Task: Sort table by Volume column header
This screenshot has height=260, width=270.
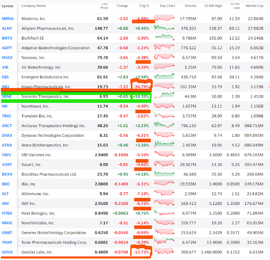Action: 190,5
